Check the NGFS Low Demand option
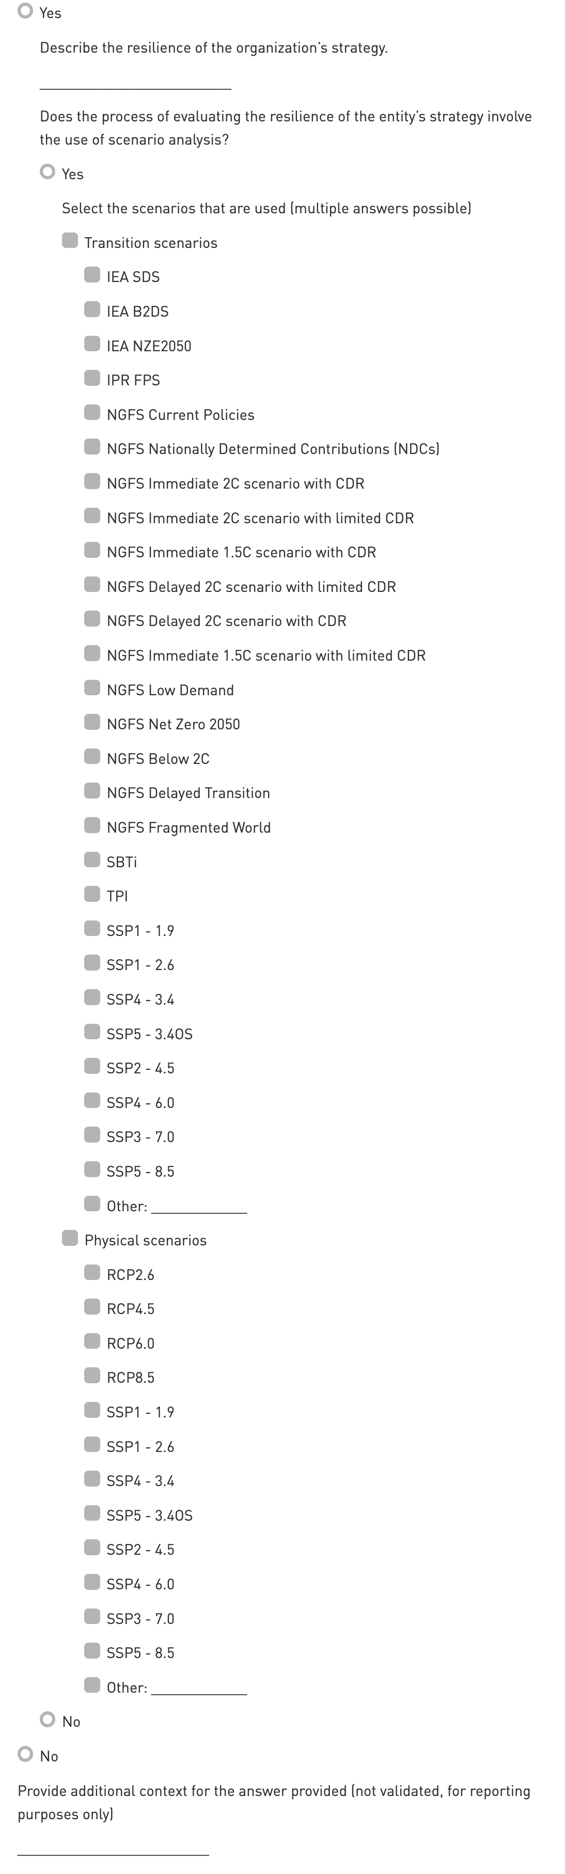This screenshot has height=1874, width=565. (91, 688)
